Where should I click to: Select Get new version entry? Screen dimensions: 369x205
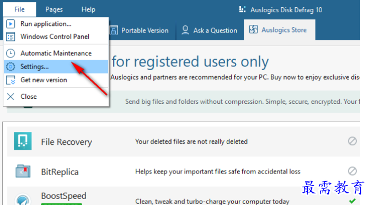56,80
